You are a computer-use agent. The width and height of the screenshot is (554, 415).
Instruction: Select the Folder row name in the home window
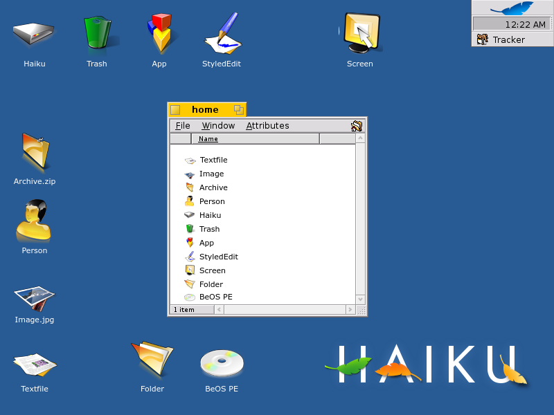[x=211, y=284]
